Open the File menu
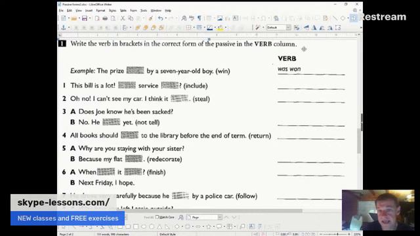 pyautogui.click(x=61, y=10)
